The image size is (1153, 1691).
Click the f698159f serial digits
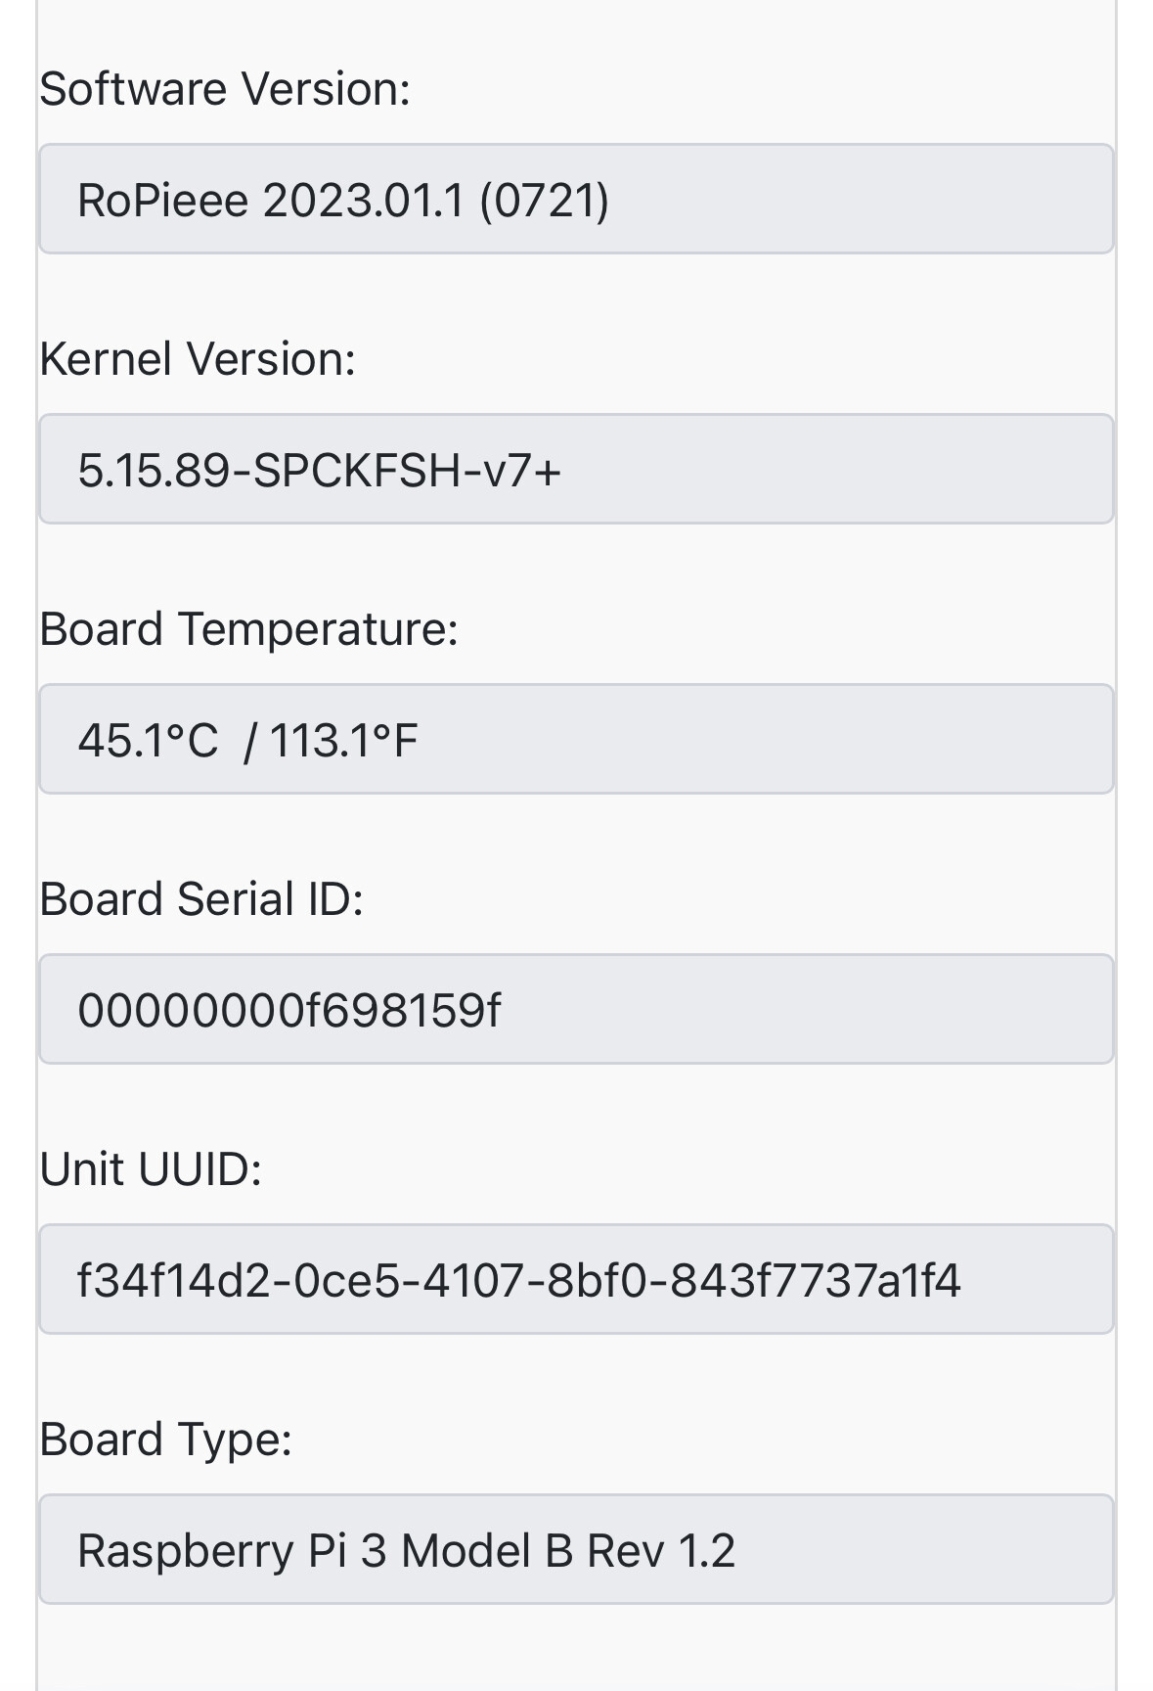tap(397, 1011)
